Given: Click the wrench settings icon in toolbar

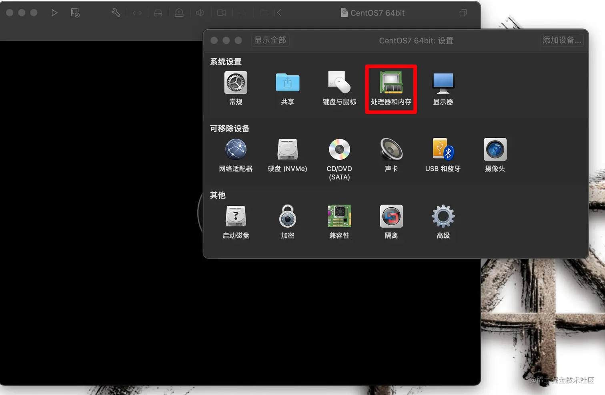Looking at the screenshot, I should tap(116, 13).
